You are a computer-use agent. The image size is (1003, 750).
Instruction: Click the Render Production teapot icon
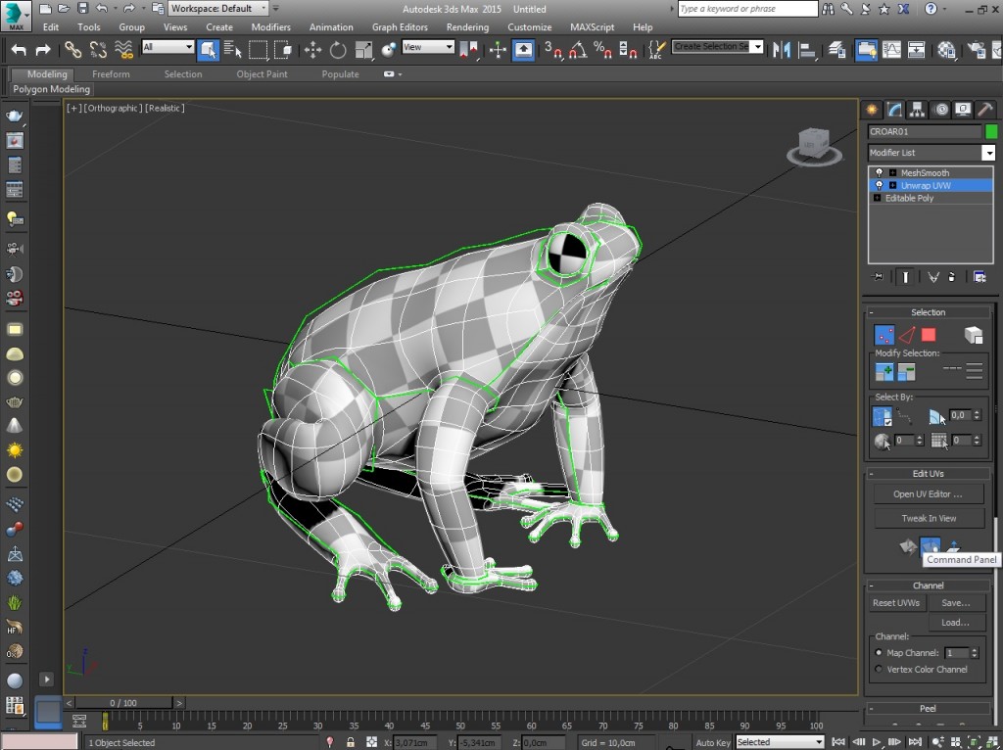point(979,49)
